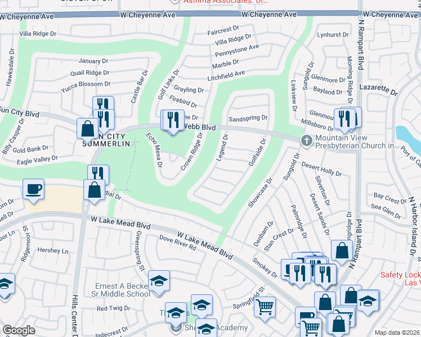421x337 pixels.
Task: Select the Hershey Ln street label
Action: pos(53,251)
